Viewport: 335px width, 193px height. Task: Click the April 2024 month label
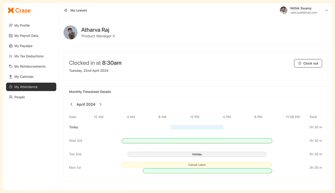coord(86,104)
